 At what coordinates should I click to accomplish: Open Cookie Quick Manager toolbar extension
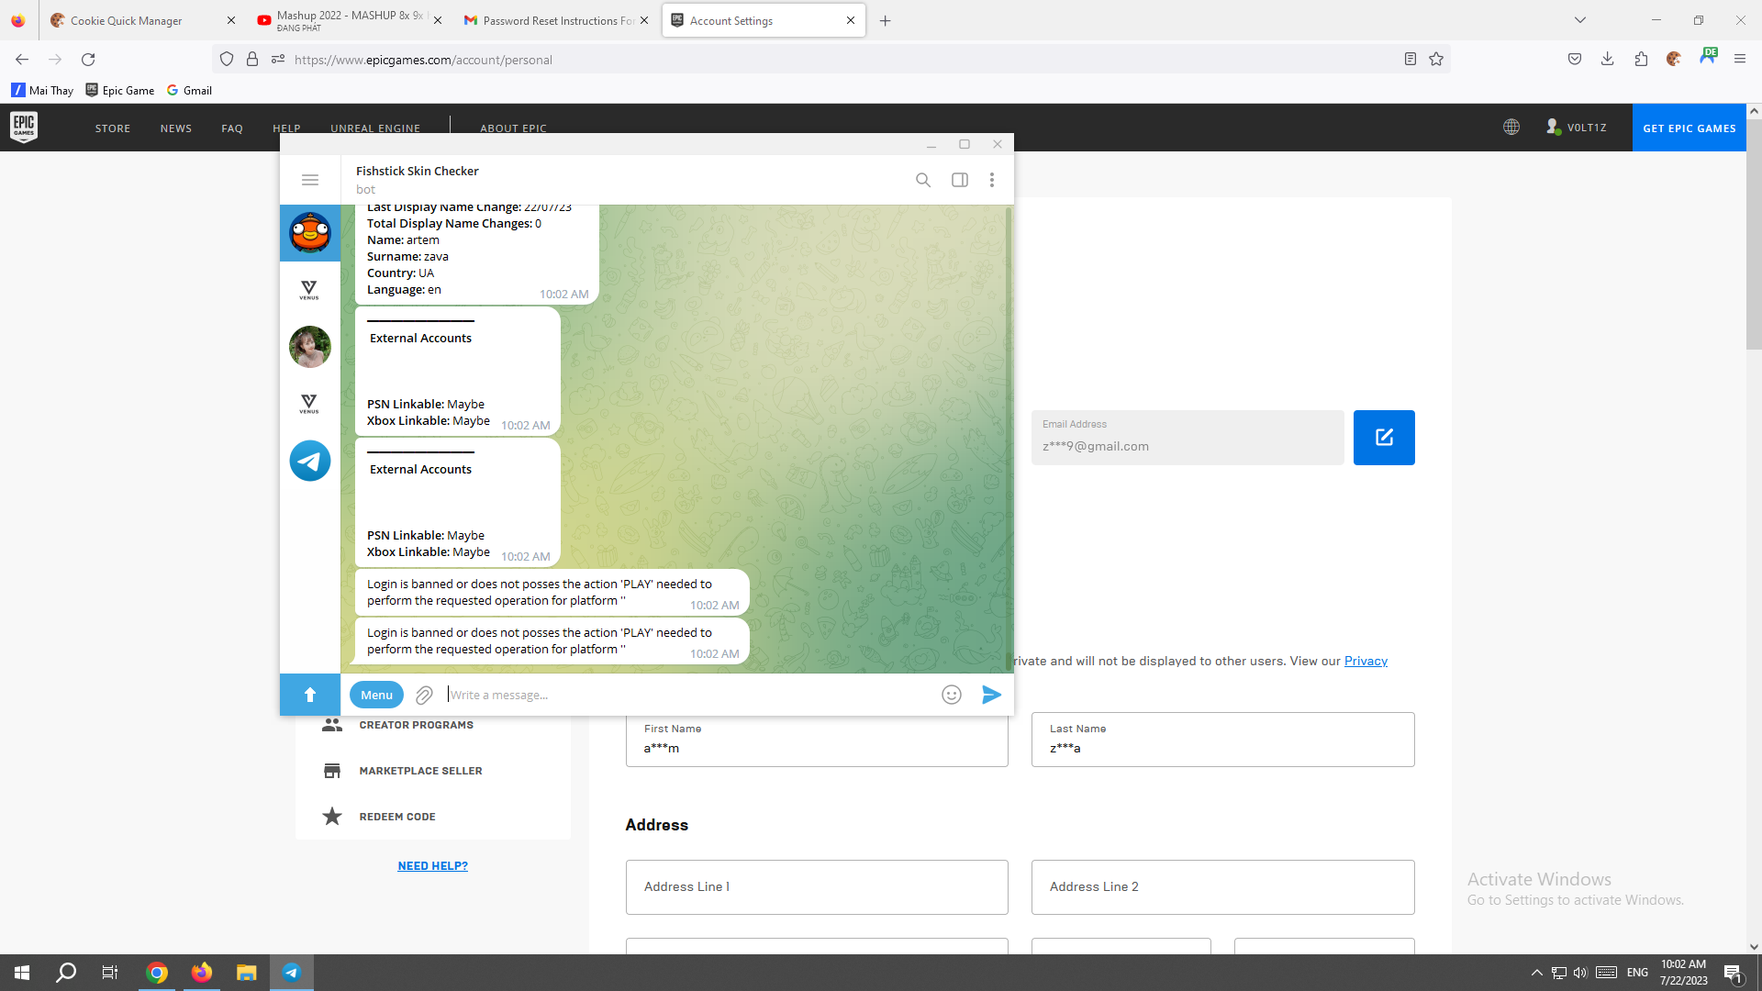click(1674, 60)
